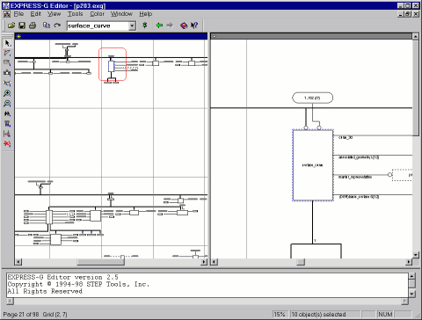This screenshot has width=422, height=320.
Task: Click right pane horizontal scrollbar thumb
Action: point(301,262)
